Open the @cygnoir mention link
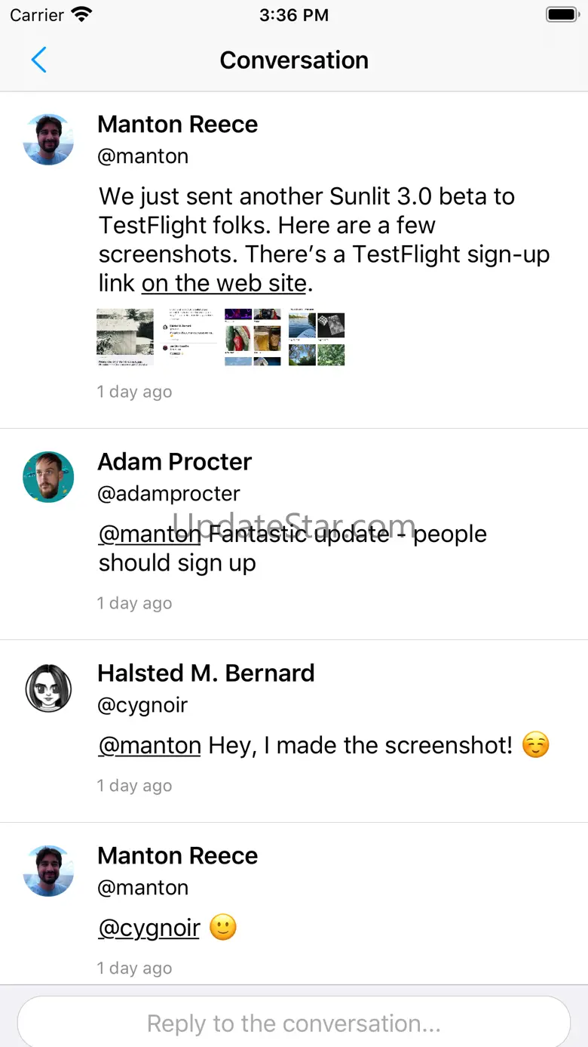588x1047 pixels. pos(149,928)
